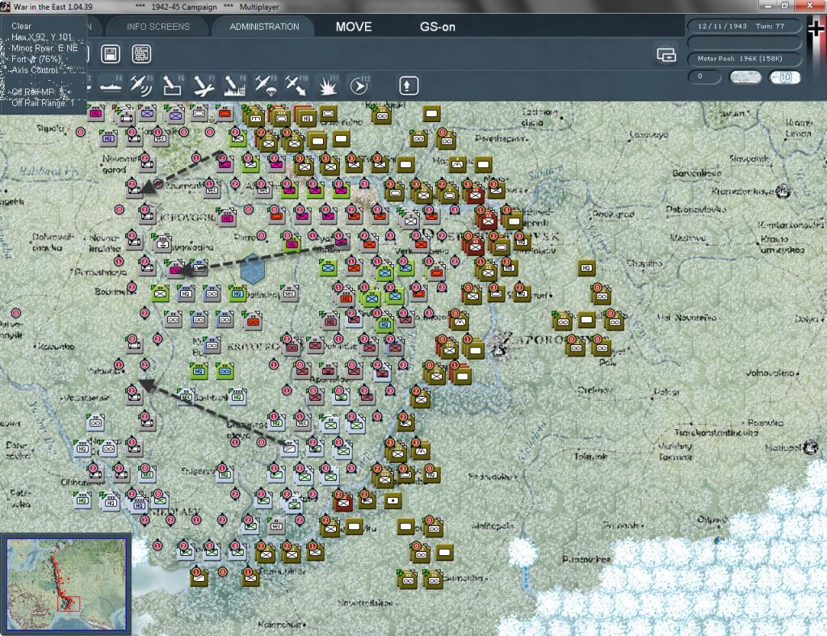Click the MOVE mode label

(354, 27)
